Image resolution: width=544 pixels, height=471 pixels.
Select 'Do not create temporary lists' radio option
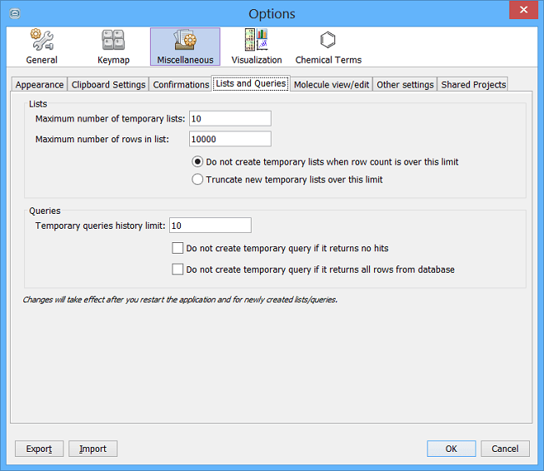coord(197,162)
